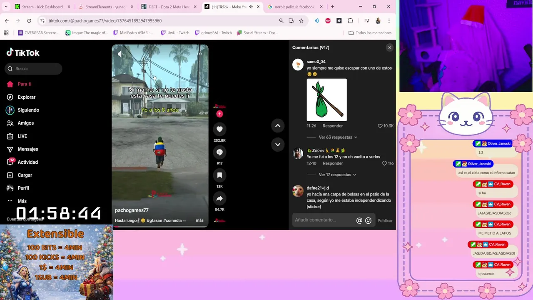Open the ABP extension icon
Screen dimensions: 533x300
tap(328, 21)
